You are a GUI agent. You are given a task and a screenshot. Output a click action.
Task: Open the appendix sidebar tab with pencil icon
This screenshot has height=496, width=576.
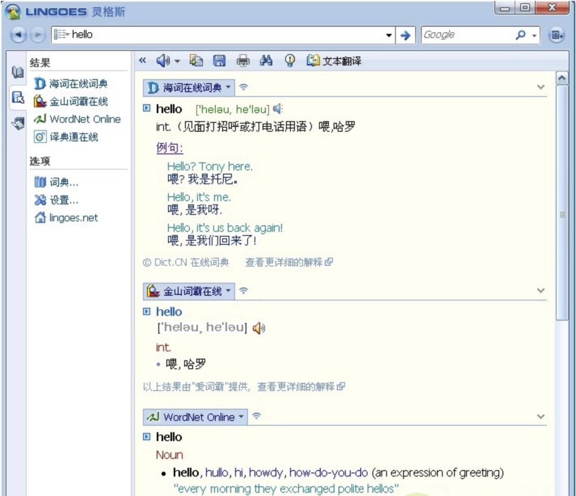tap(17, 123)
